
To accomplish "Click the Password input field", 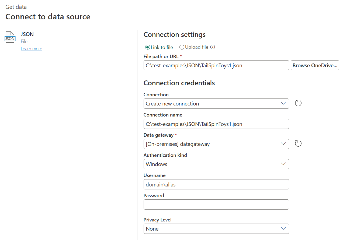I will coord(216,204).
